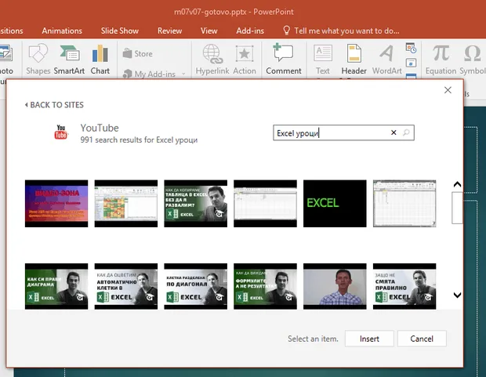Screen dimensions: 486x377
Task: Go to next results with down arrow
Action: 457,295
